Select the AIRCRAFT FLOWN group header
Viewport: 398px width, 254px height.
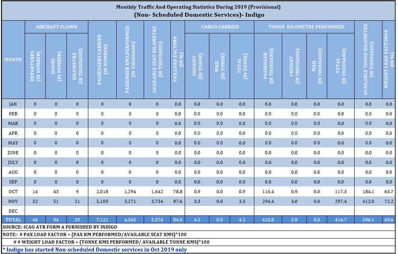click(x=56, y=27)
